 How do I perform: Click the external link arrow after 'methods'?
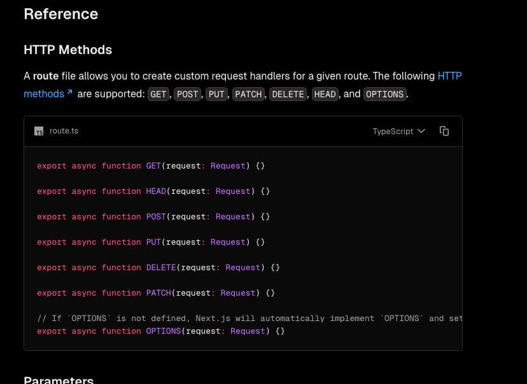69,93
